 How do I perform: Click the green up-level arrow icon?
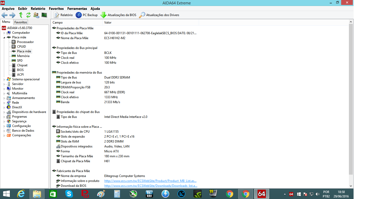coord(21,15)
